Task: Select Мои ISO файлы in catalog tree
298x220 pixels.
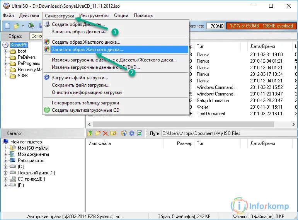Action: coord(33,148)
